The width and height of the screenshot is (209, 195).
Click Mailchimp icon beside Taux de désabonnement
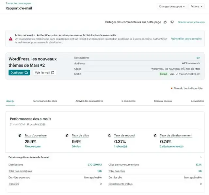coord(155,135)
